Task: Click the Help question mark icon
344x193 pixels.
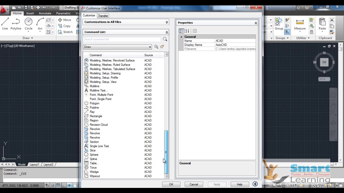Action: 307,8
